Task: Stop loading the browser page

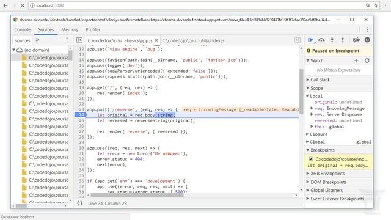Action: 23,5
